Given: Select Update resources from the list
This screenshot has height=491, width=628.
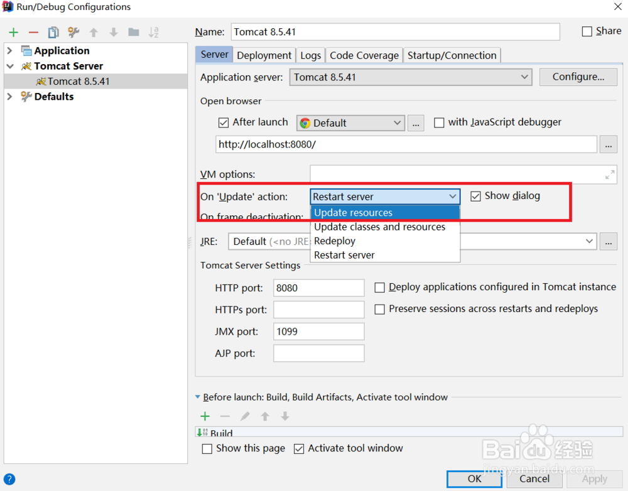Looking at the screenshot, I should [x=385, y=213].
